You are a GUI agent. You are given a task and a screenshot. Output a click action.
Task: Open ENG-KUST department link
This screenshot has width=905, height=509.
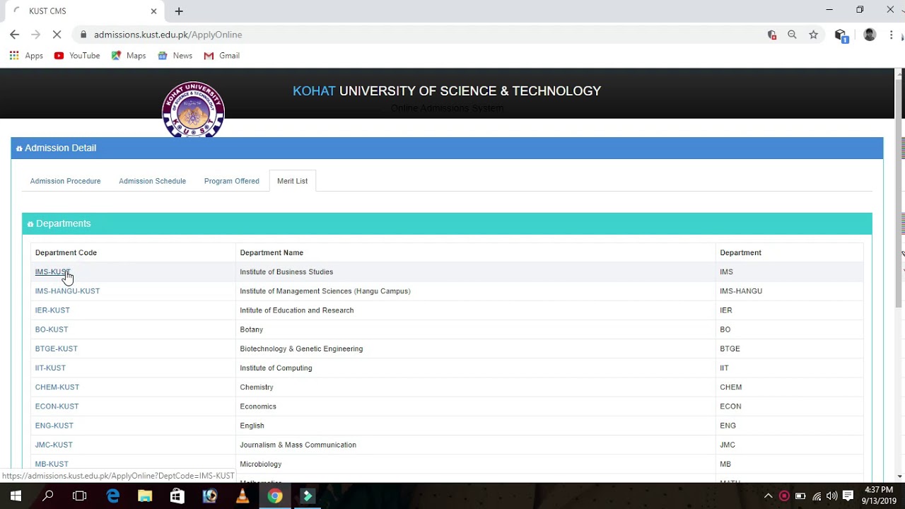click(x=54, y=426)
